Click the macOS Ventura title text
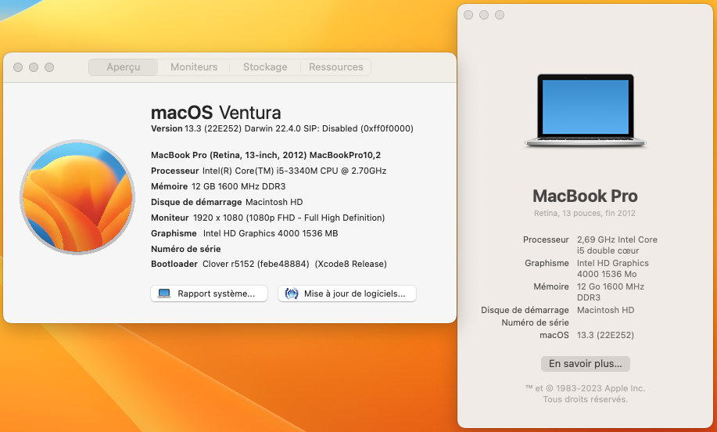Viewport: 717px width, 432px height. click(x=216, y=113)
